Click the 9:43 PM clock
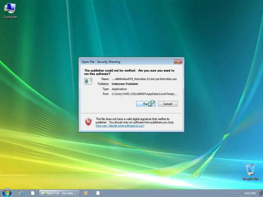Screen dimensions: 263x197 (250, 193)
